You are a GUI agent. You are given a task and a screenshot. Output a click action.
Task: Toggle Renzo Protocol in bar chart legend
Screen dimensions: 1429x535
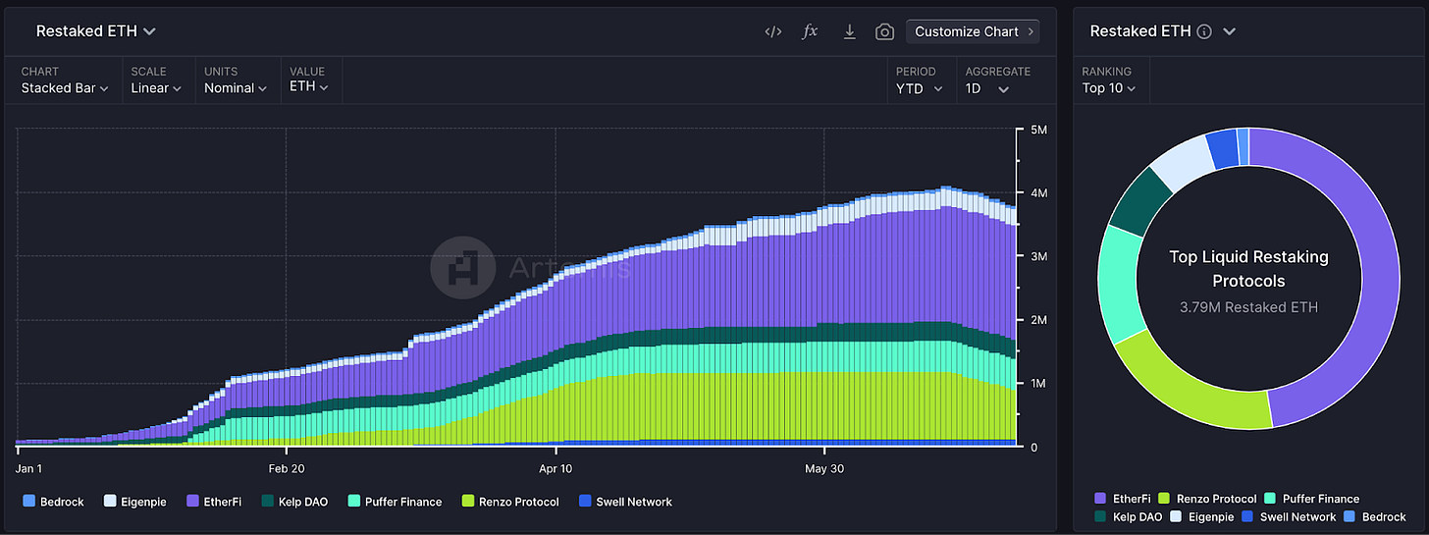coord(509,502)
